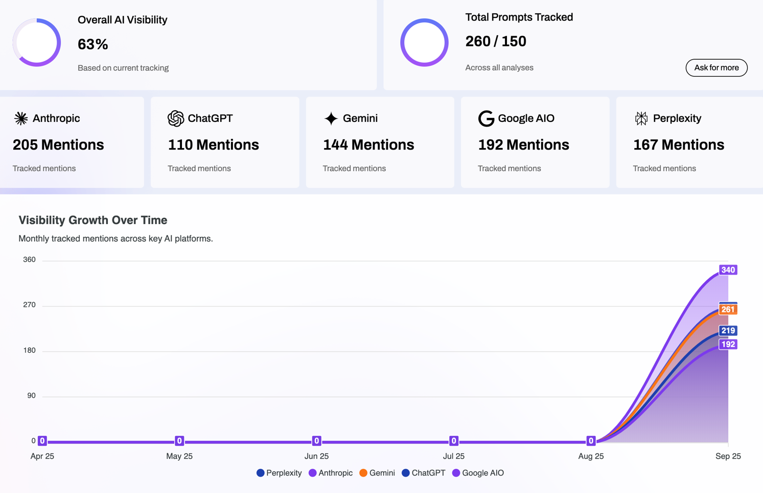Toggle ChatGPT series in chart legend
Screen dimensions: 763x493
tap(424, 473)
